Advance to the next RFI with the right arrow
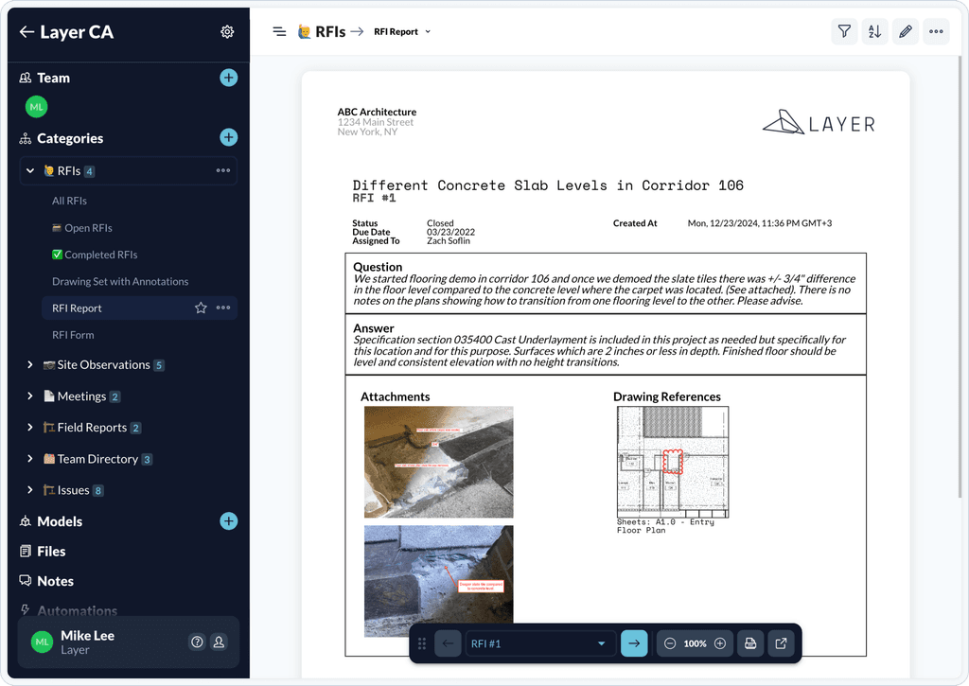The image size is (969, 686). tap(634, 643)
